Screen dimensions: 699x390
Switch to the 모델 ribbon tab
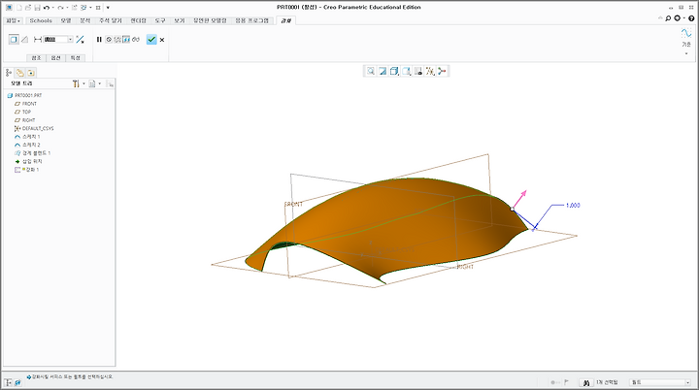pos(66,20)
